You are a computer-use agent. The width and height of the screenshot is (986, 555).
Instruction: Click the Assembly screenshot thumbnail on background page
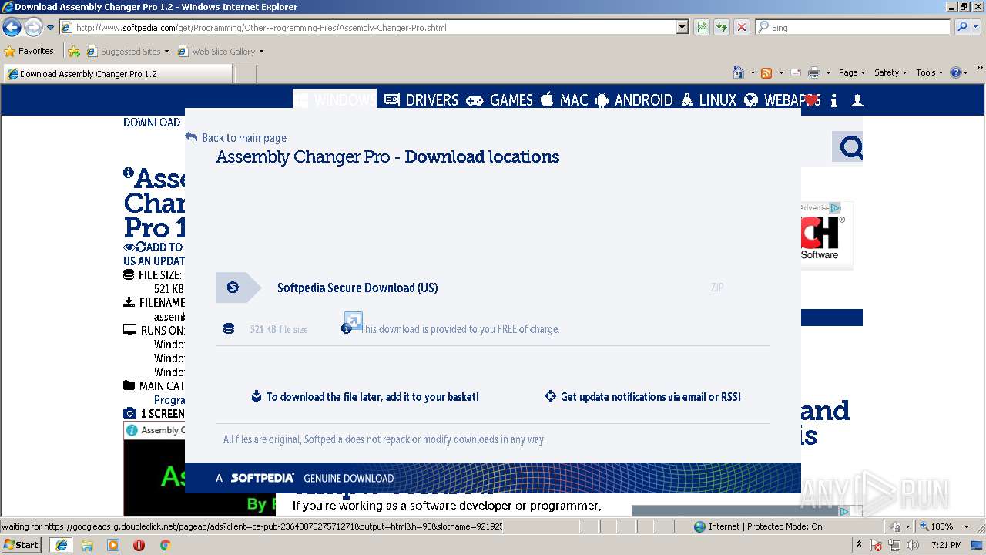[154, 469]
